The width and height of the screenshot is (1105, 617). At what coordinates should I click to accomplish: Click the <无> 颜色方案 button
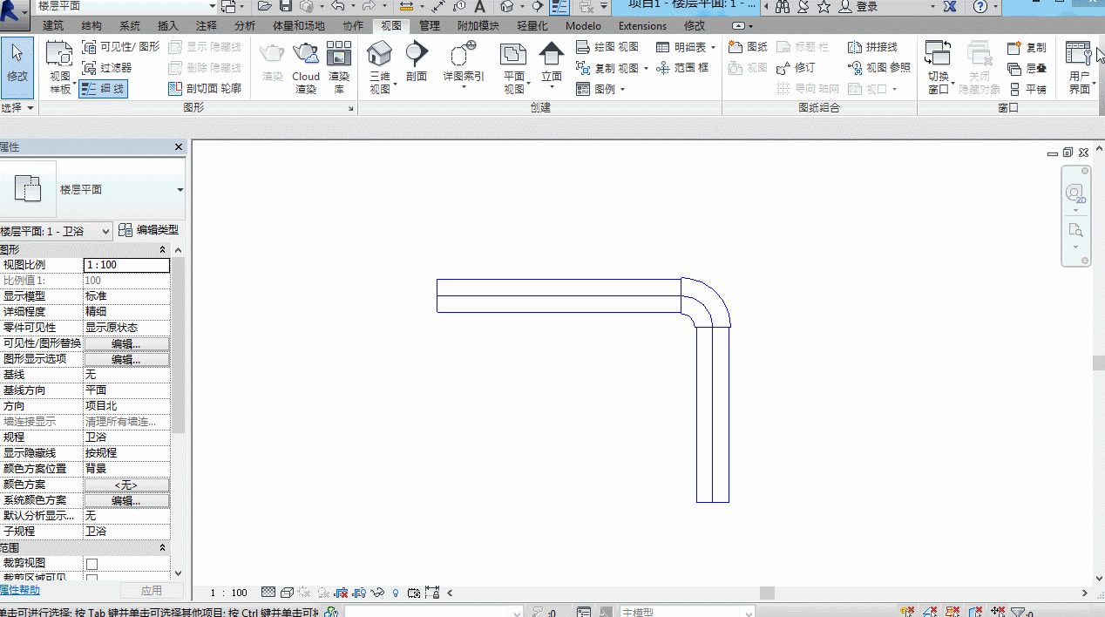pos(126,485)
